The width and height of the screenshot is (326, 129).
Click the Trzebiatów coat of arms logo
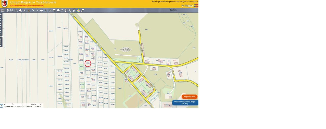4,4
